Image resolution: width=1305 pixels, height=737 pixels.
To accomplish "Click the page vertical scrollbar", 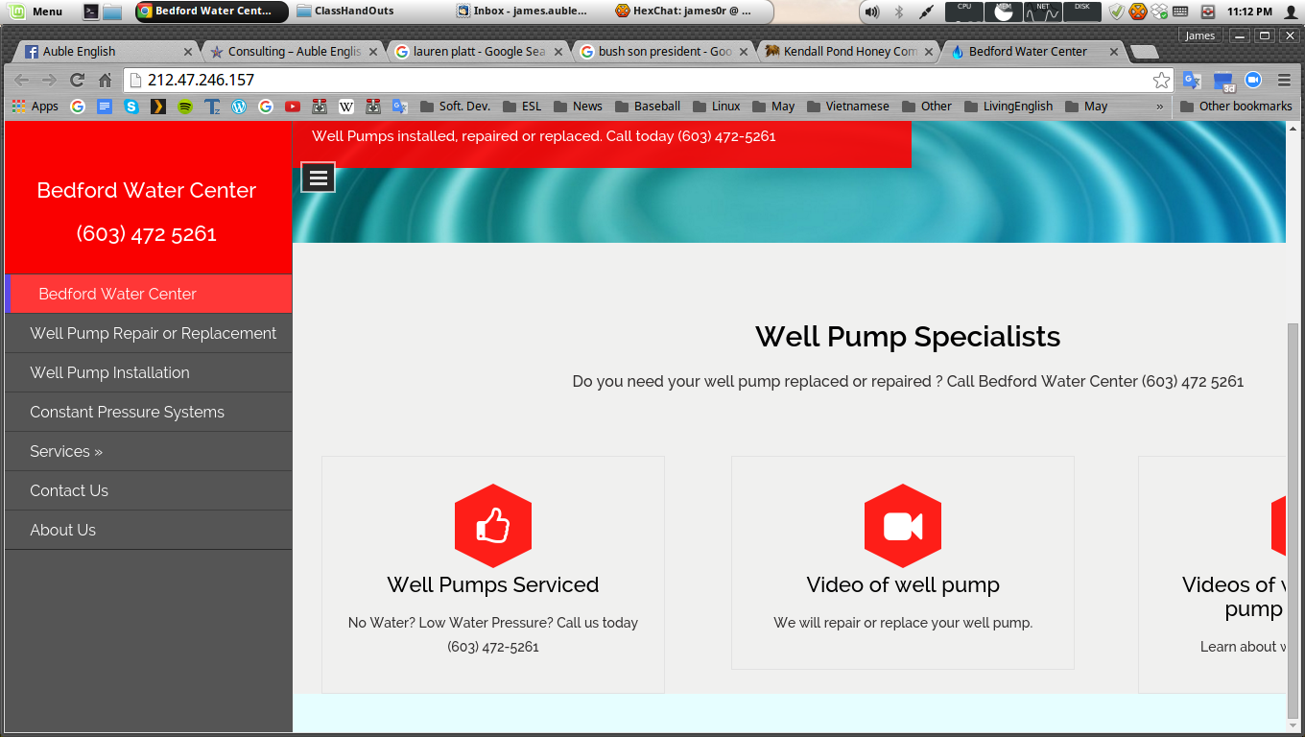I will pos(1293,521).
